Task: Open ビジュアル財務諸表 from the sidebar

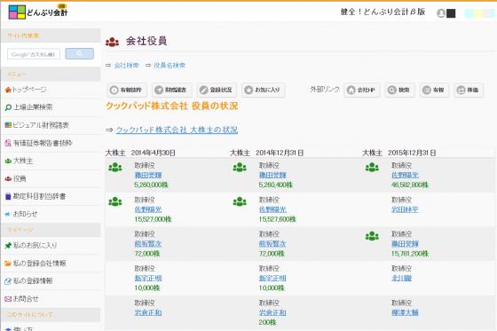Action: tap(36, 125)
